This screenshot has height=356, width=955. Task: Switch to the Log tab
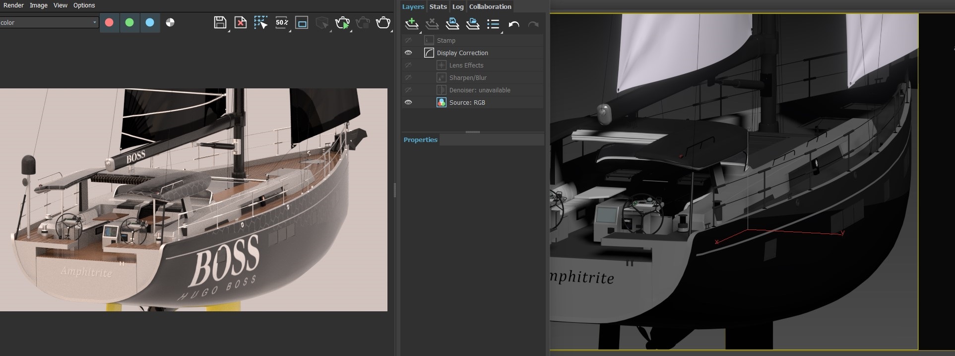point(458,6)
